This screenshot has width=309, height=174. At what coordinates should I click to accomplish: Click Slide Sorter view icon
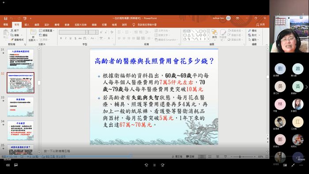point(210,157)
